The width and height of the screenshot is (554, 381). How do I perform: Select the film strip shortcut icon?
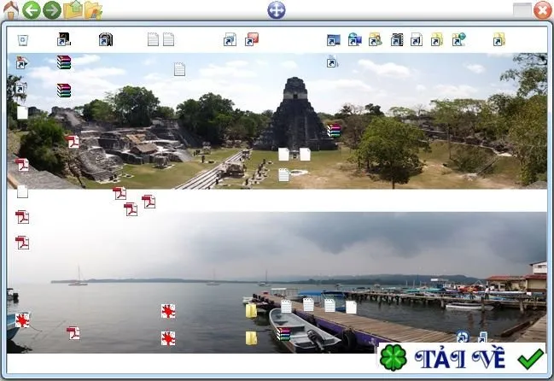[x=397, y=39]
